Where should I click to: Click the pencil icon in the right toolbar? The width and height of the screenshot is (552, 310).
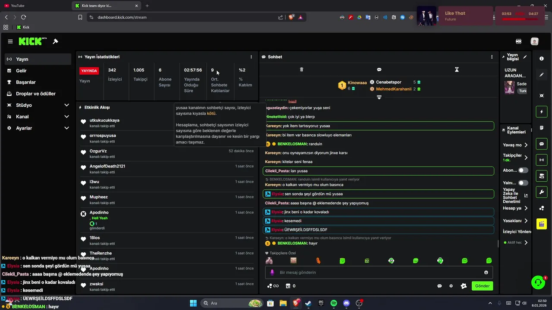(x=542, y=74)
